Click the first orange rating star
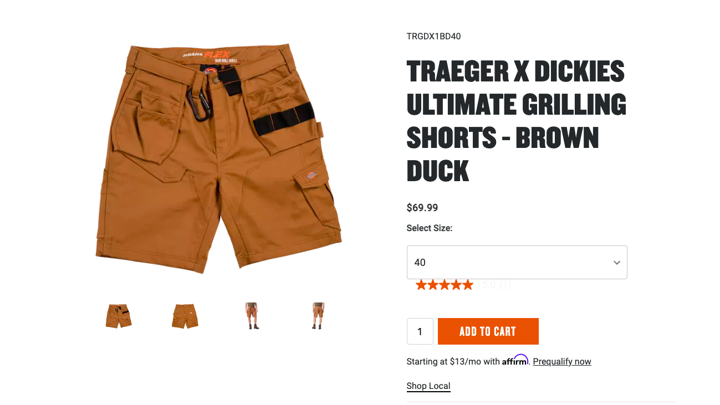 [421, 285]
